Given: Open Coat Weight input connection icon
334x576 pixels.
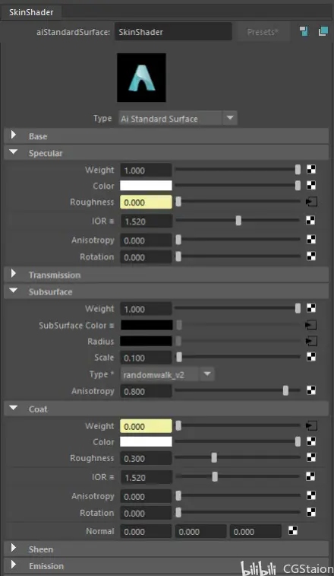Looking at the screenshot, I should [x=311, y=426].
